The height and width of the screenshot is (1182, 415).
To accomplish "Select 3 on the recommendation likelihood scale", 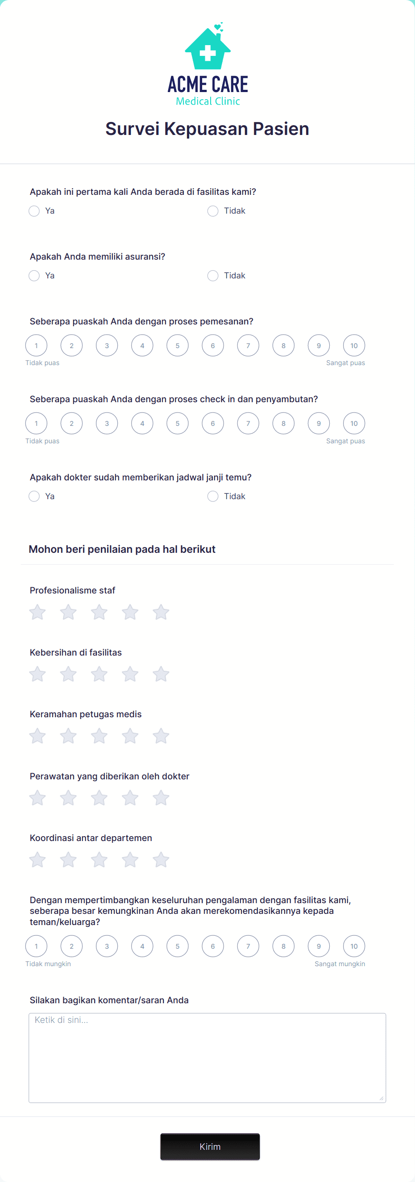I will (x=107, y=946).
